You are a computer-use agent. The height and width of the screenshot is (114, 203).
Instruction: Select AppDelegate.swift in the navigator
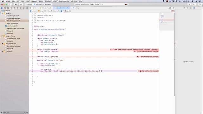pos(13,16)
